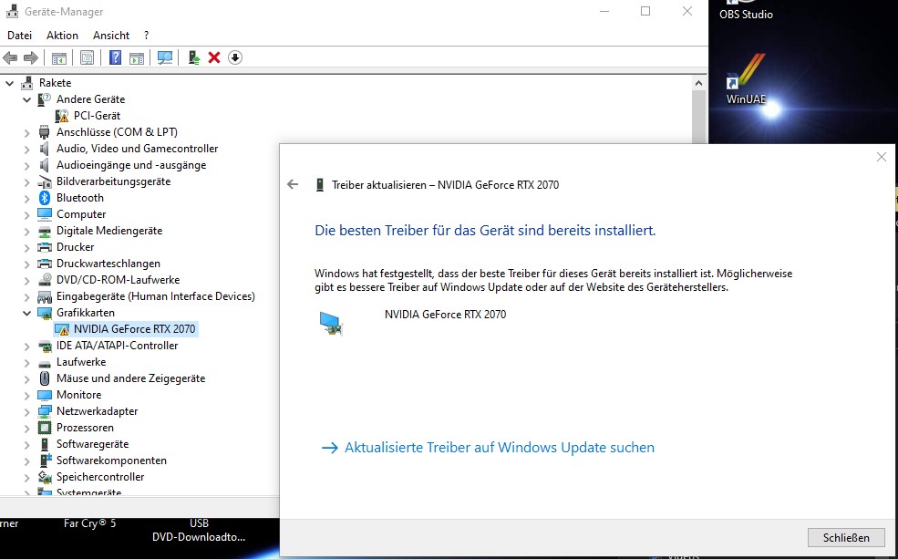The image size is (898, 559).
Task: Open the Aktion menu
Action: (62, 36)
